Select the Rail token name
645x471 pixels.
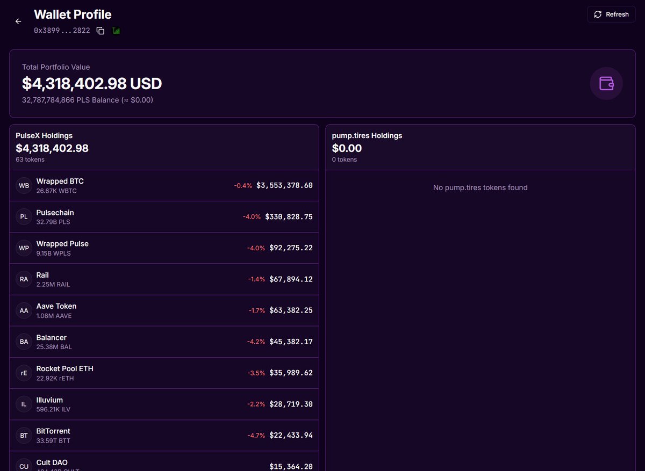(42, 275)
